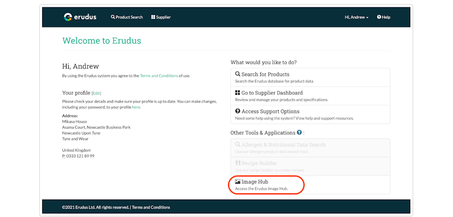This screenshot has height=217, width=453.
Task: Open the Image Hub tool
Action: coord(310,185)
